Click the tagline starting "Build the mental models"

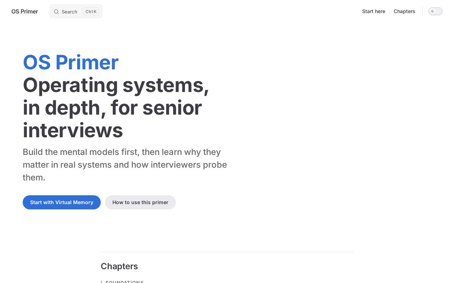pyautogui.click(x=125, y=164)
